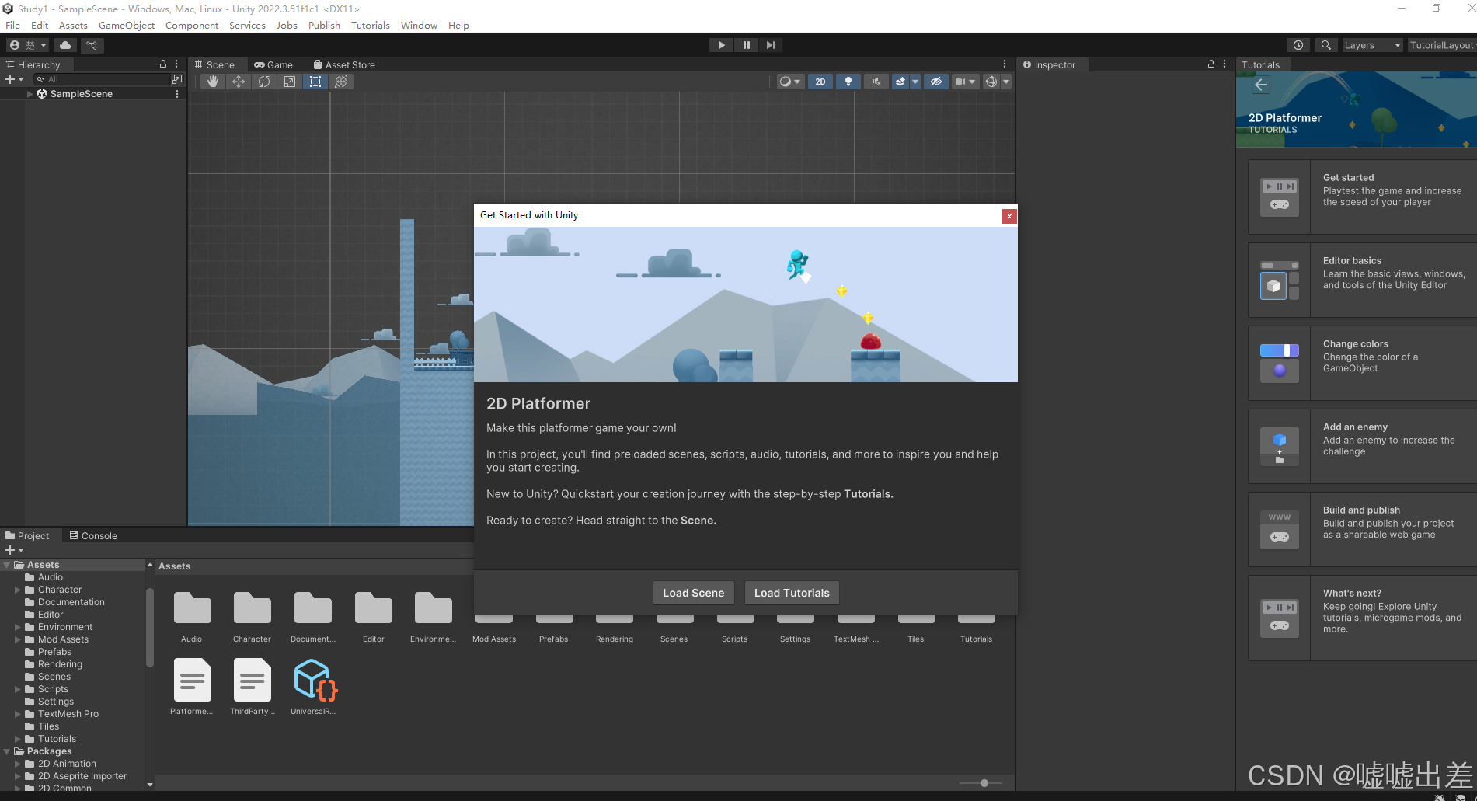Open Inspector panel more options menu
The height and width of the screenshot is (801, 1477).
click(x=1224, y=64)
